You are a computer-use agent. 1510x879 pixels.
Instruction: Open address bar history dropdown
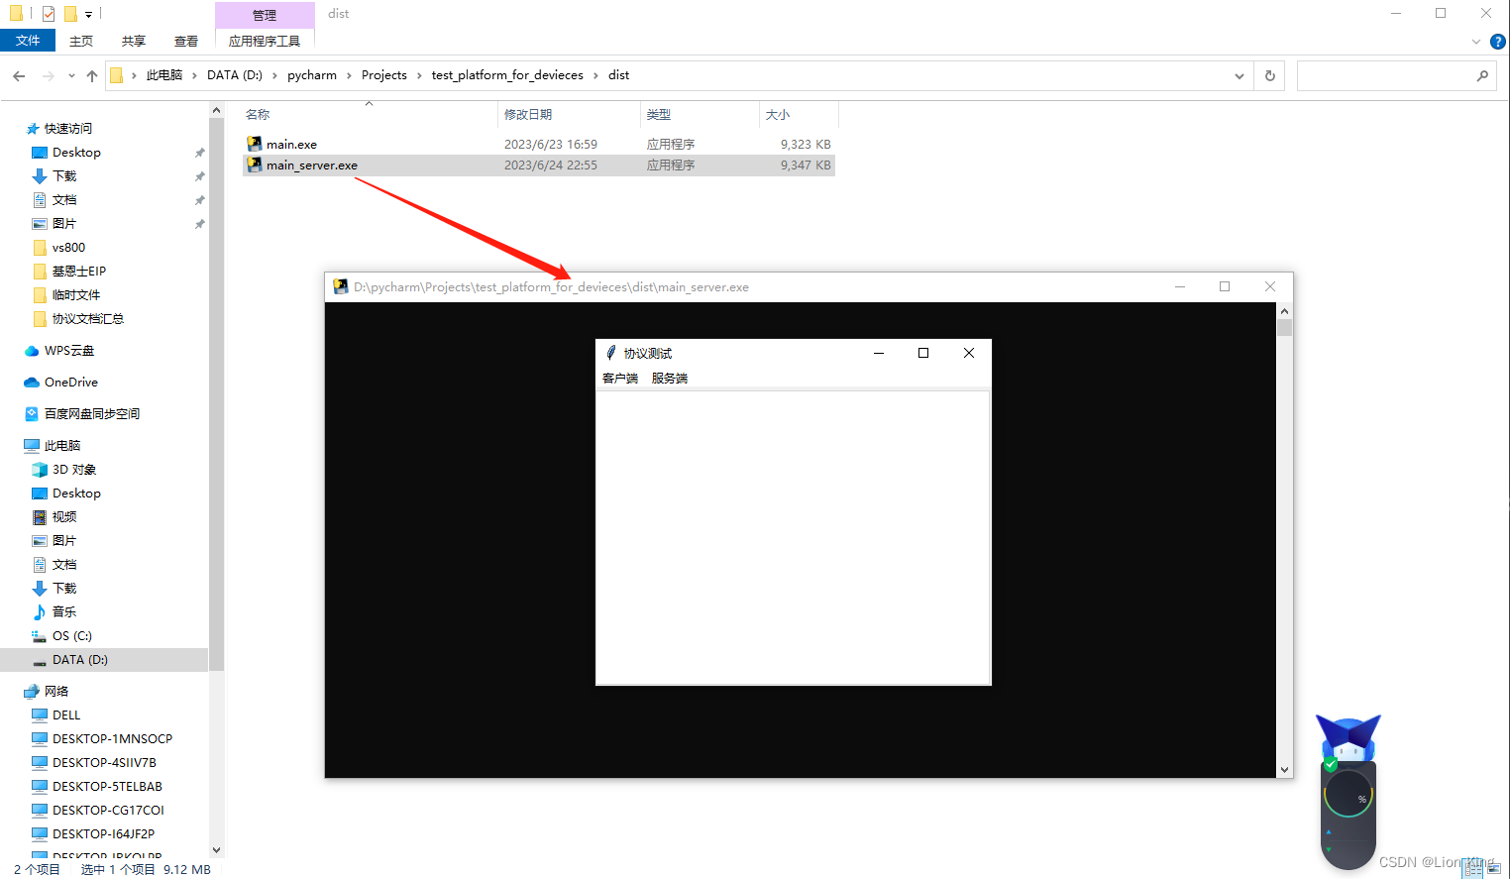[x=1239, y=75]
